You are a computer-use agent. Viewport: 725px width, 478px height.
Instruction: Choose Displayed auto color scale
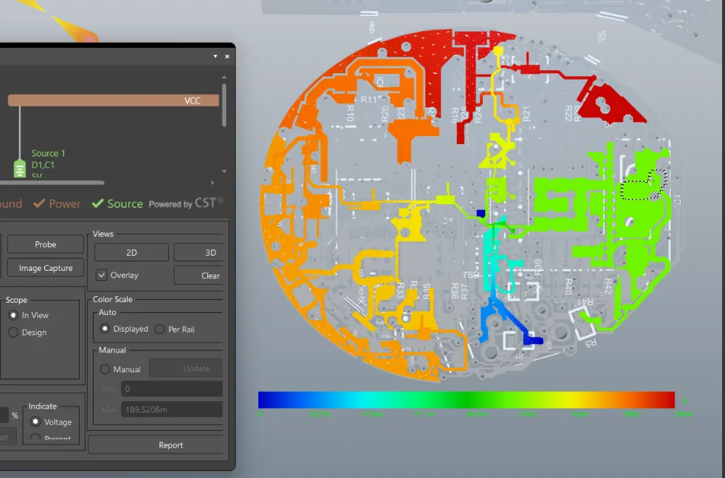point(105,329)
